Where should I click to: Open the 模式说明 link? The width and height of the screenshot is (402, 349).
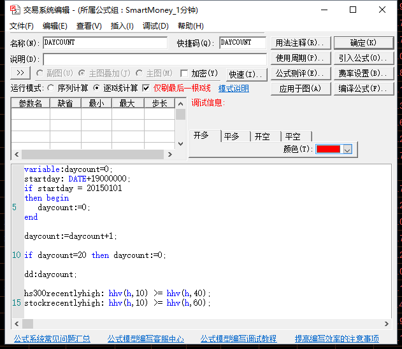pyautogui.click(x=234, y=89)
